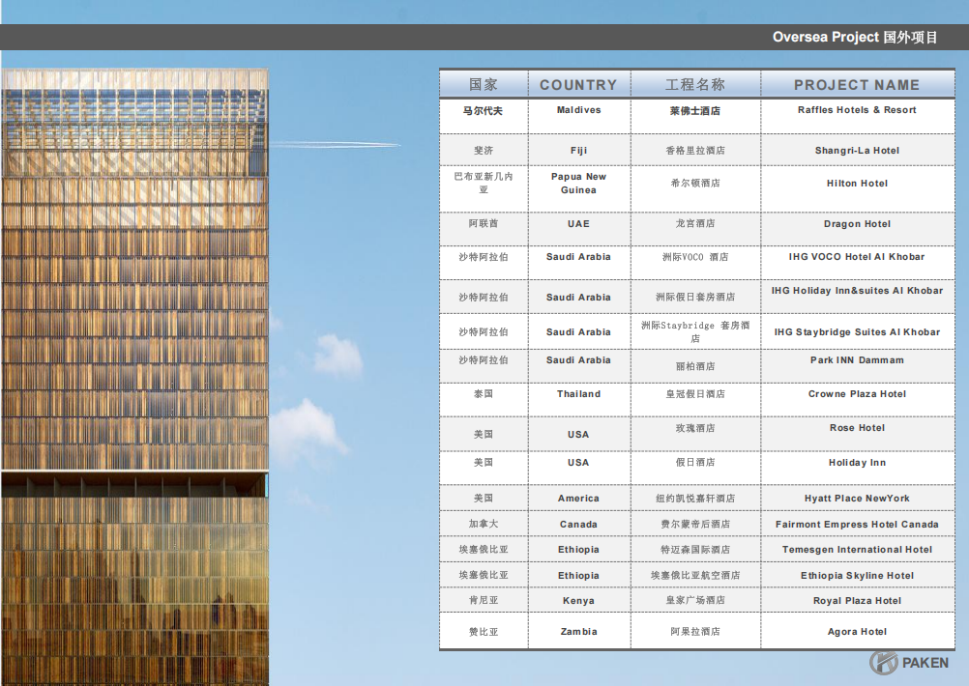Screen dimensions: 969x686
Task: Select the '阿联酋' cell
Action: (x=484, y=228)
